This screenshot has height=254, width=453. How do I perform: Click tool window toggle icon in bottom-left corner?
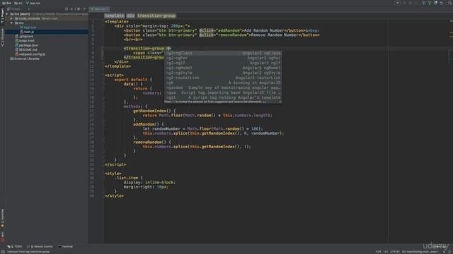pos(3,252)
